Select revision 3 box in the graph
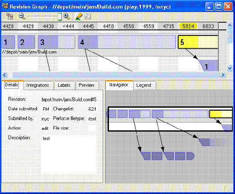 56,42
